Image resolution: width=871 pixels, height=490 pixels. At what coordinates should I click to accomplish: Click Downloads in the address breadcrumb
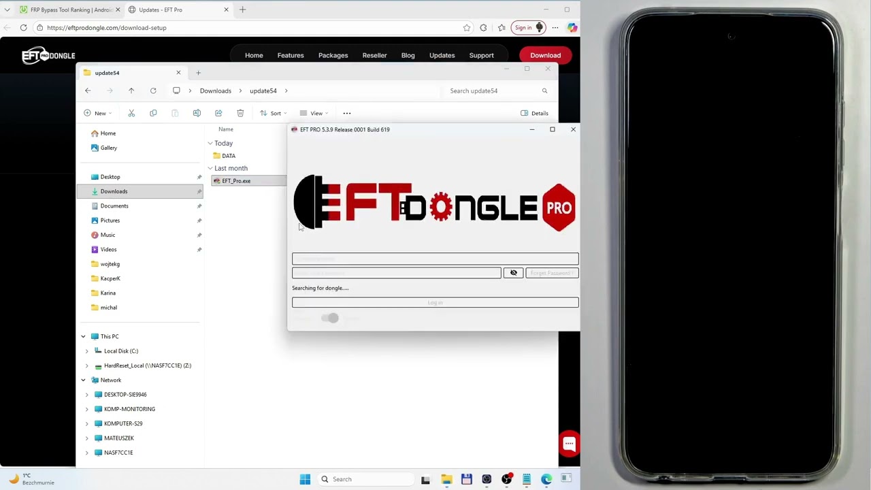215,91
